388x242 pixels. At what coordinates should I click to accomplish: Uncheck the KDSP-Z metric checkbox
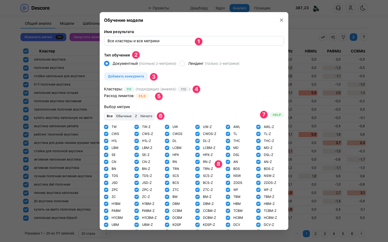click(198, 225)
